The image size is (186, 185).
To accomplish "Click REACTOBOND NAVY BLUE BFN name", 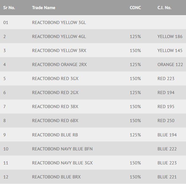I will tap(62, 149).
